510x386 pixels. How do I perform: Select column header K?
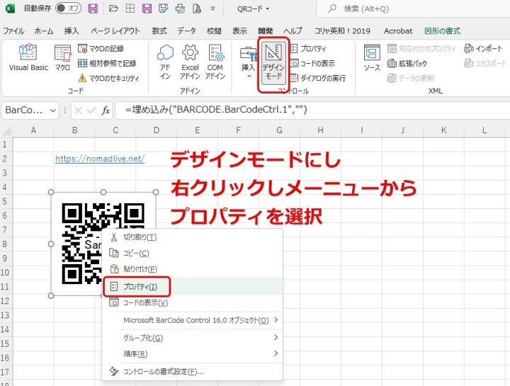tap(443, 130)
